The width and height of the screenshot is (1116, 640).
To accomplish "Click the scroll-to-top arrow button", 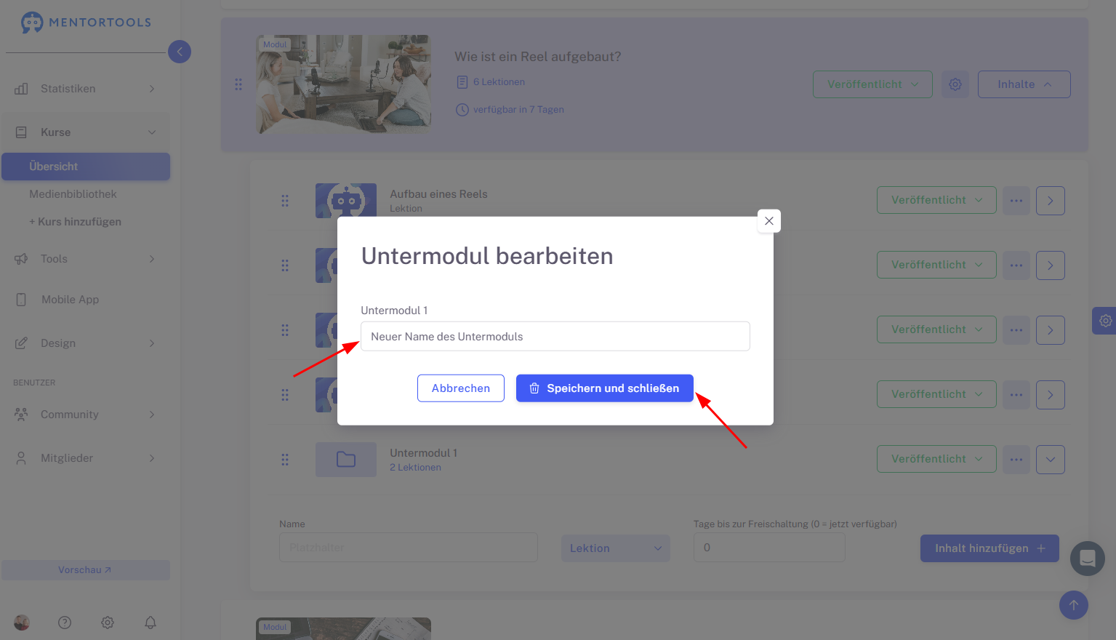I will (x=1074, y=605).
